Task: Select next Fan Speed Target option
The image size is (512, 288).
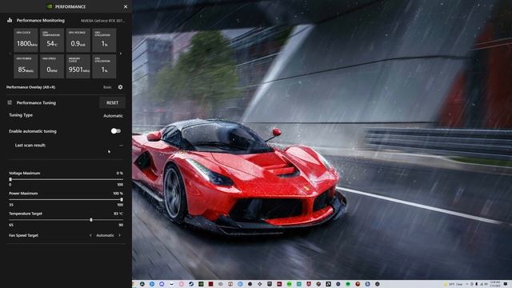Action: (x=119, y=235)
